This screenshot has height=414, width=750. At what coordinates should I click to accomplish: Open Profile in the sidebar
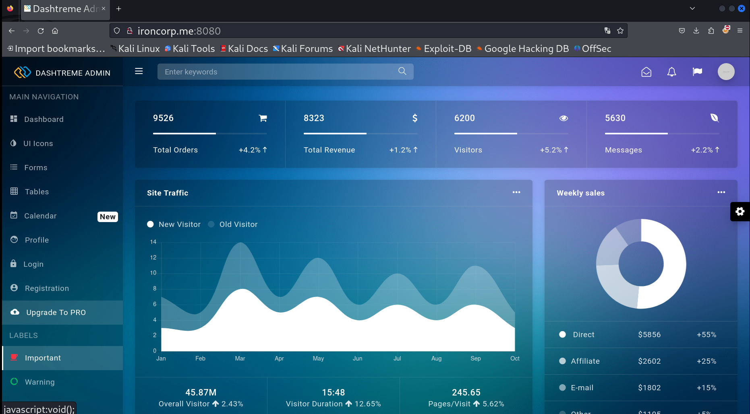[x=62, y=240]
